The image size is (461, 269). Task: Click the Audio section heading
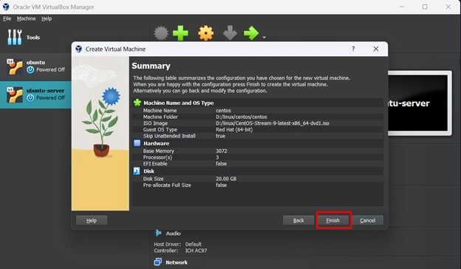(x=173, y=234)
